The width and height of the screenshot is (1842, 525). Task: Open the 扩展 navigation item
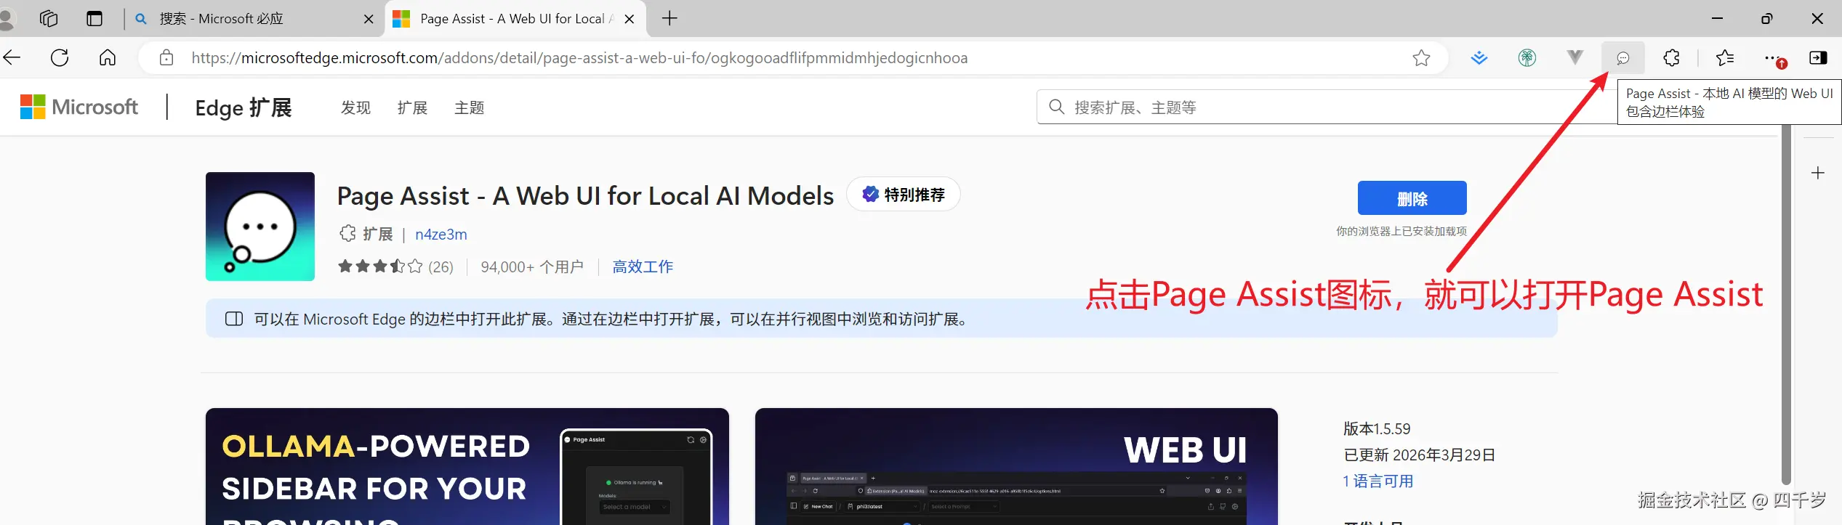pyautogui.click(x=412, y=108)
